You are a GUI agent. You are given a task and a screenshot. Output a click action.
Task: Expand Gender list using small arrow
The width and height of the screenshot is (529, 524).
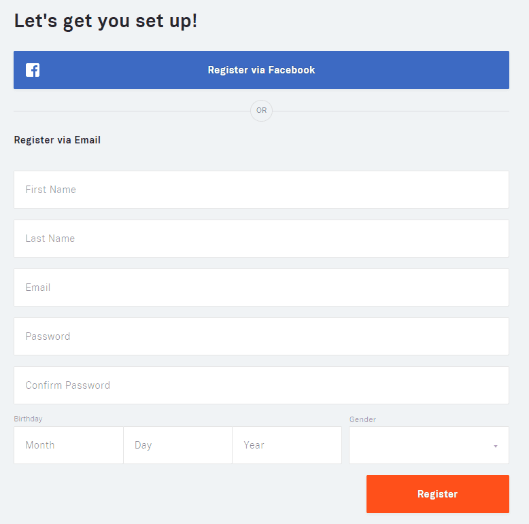[x=496, y=446]
